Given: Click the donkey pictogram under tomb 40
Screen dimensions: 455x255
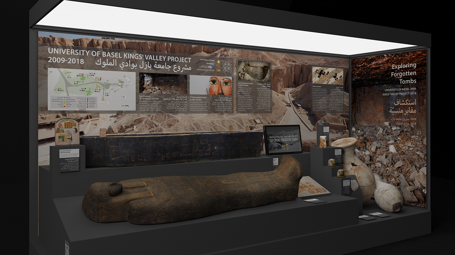Looking at the screenshot, I should 77,76.
